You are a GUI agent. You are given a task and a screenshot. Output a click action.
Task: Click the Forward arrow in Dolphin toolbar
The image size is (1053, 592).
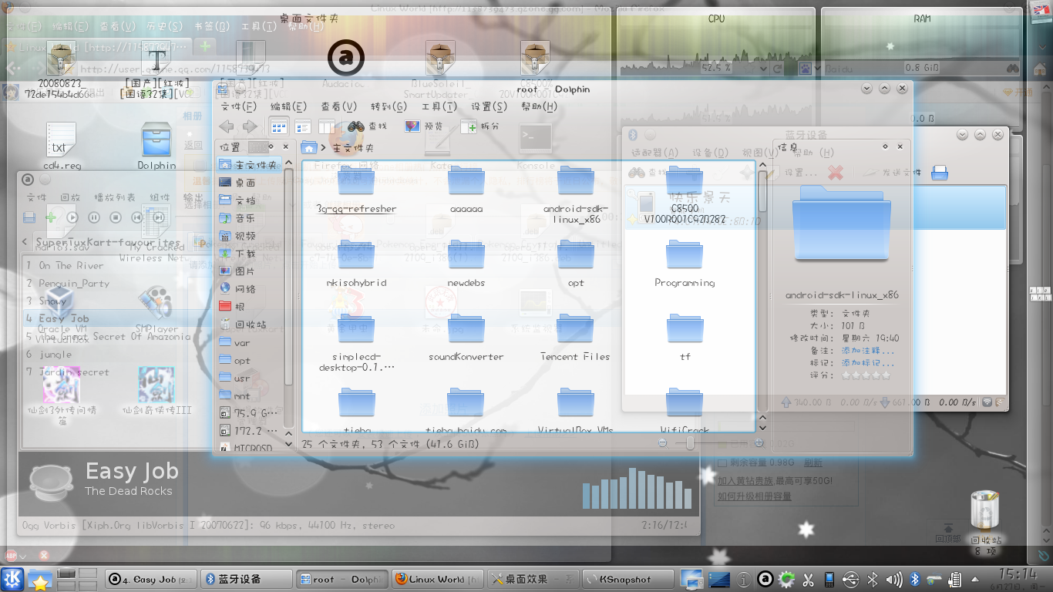pos(250,126)
